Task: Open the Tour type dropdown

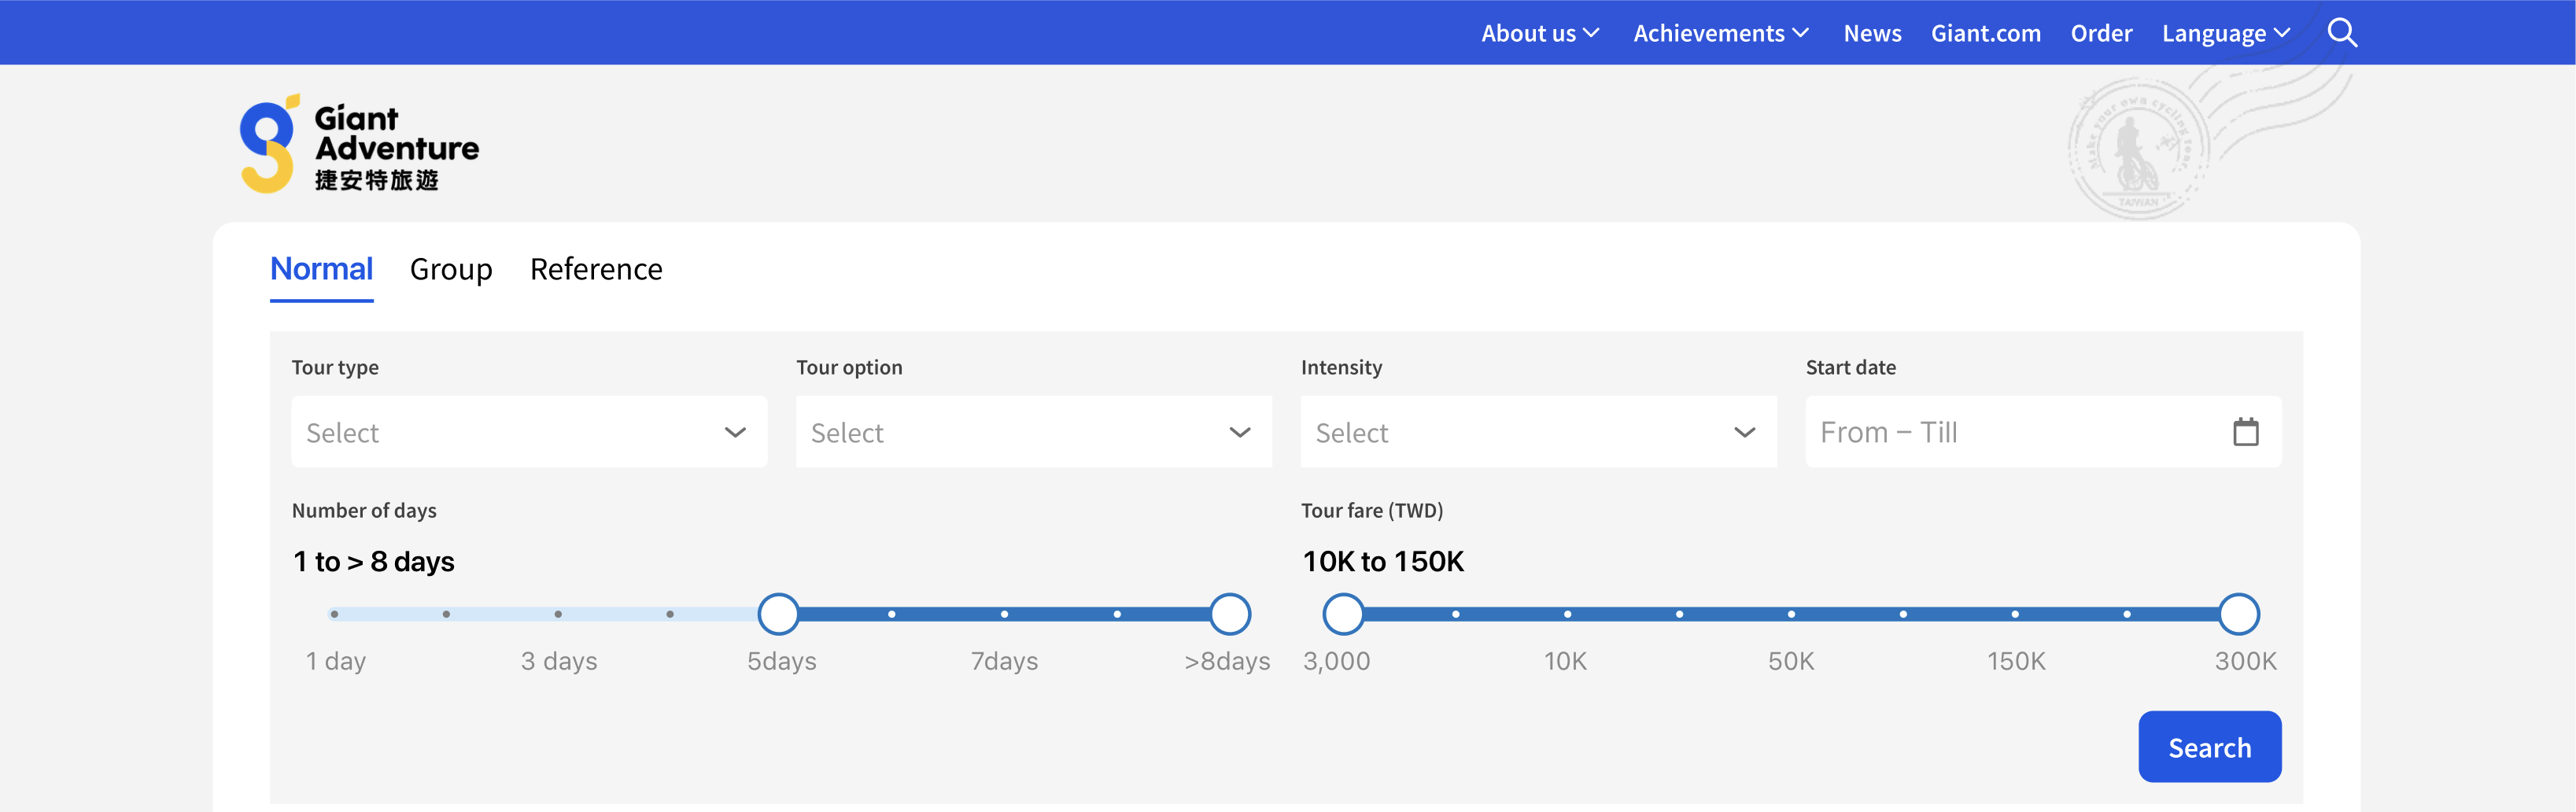Action: (529, 432)
